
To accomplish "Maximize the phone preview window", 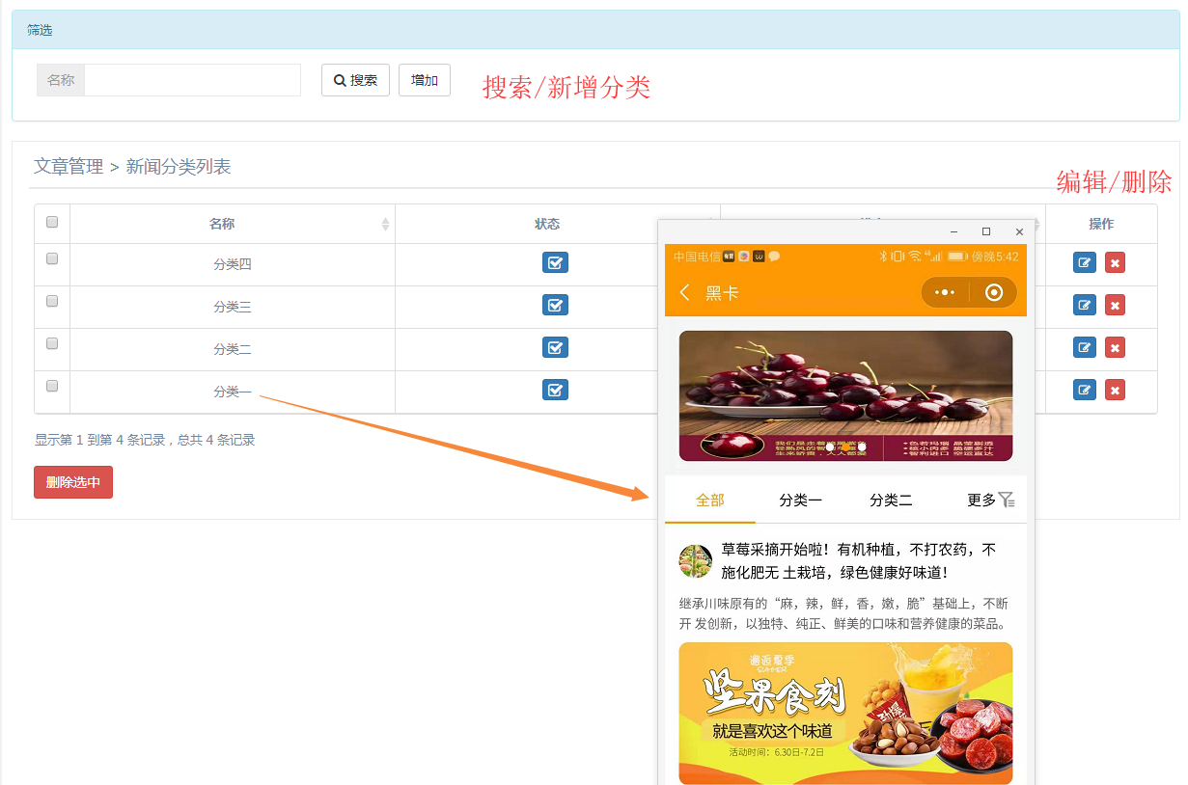I will point(986,231).
